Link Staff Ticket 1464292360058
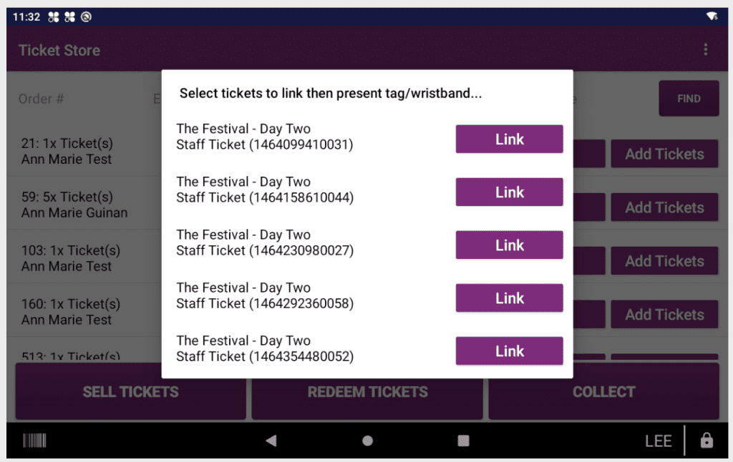This screenshot has width=733, height=462. pos(509,298)
